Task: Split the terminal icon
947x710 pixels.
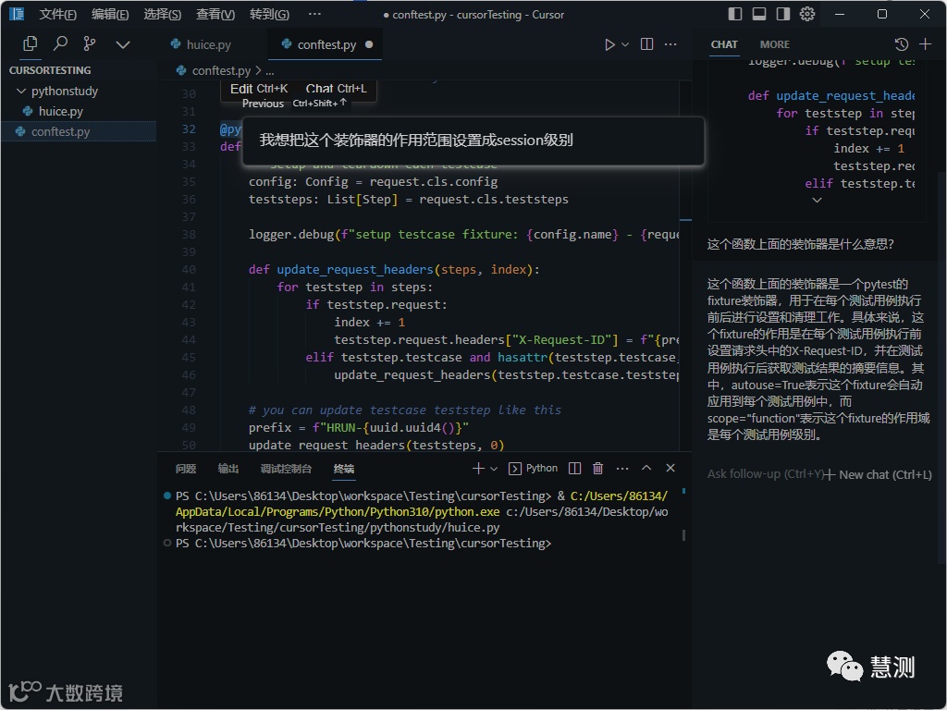Action: coord(574,468)
